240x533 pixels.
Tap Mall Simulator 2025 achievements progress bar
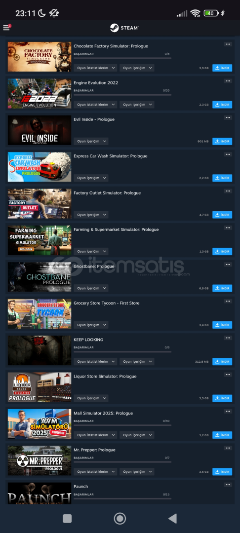tap(122, 425)
